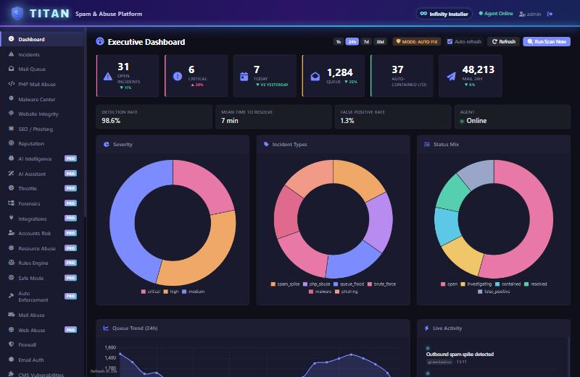Toggle the critical legend swatch in Severity
580x377 pixels.
pos(144,292)
